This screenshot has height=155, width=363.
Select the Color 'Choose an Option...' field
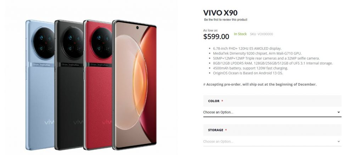click(272, 112)
